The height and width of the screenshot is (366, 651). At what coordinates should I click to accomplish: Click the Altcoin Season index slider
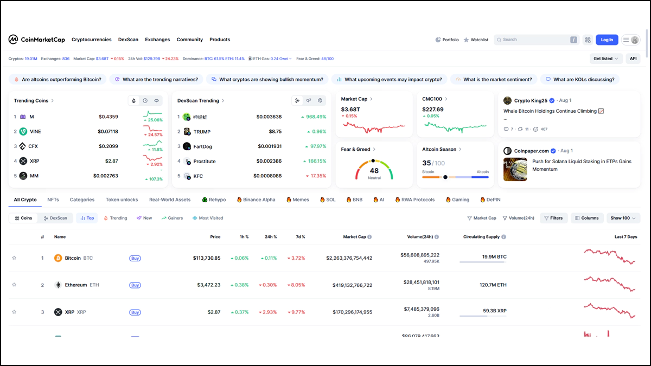pyautogui.click(x=455, y=177)
